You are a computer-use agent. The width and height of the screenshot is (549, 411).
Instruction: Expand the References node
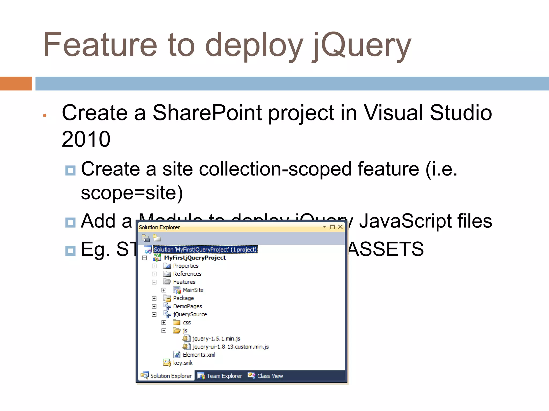point(154,274)
